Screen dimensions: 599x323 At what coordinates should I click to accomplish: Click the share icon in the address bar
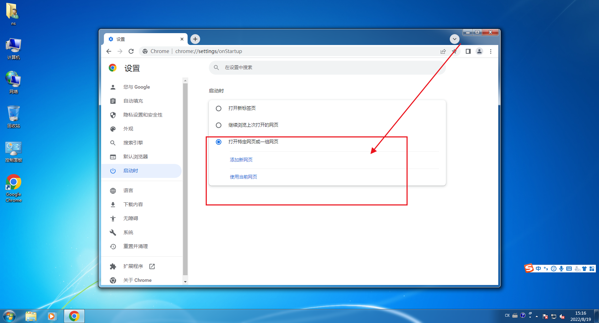(443, 51)
